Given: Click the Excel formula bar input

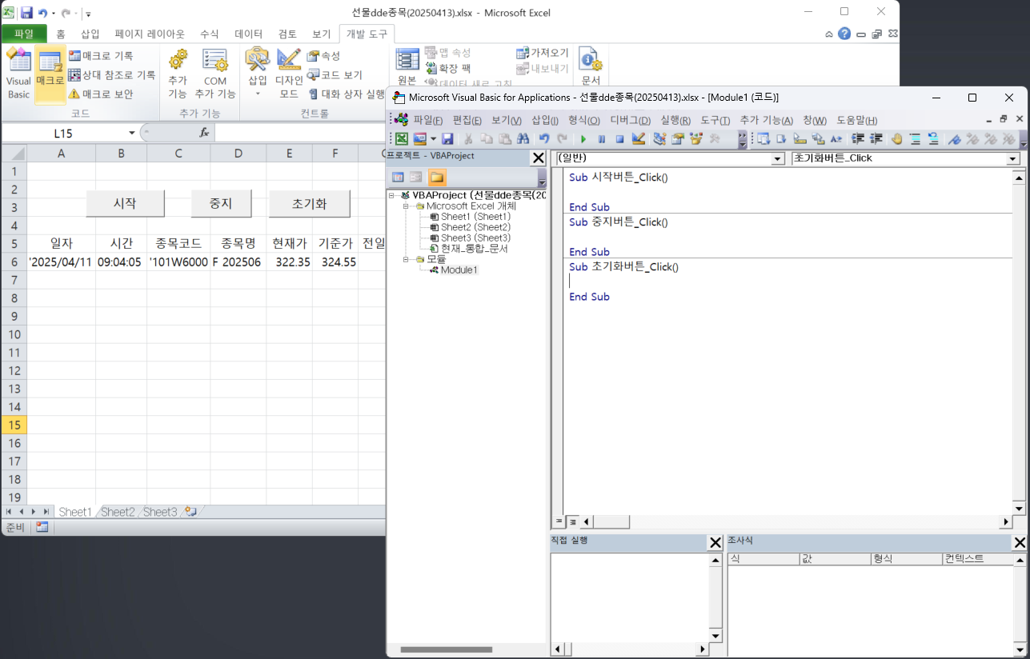Looking at the screenshot, I should [300, 133].
